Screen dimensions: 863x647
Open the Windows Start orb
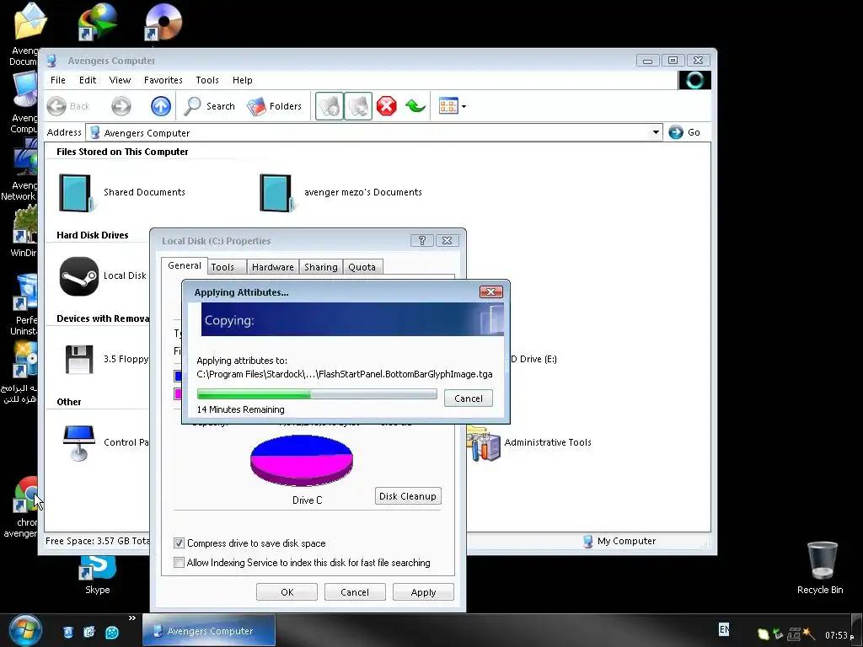[x=24, y=630]
